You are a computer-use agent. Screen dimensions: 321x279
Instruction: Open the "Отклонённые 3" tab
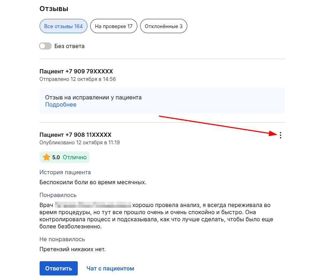tap(163, 26)
